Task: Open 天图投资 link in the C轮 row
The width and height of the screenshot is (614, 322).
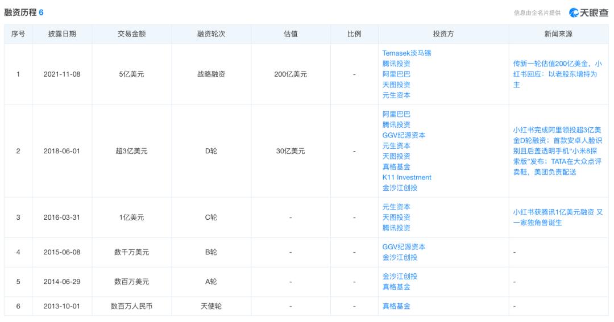Action: point(396,217)
